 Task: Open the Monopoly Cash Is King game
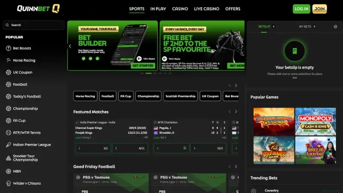pos(316,121)
